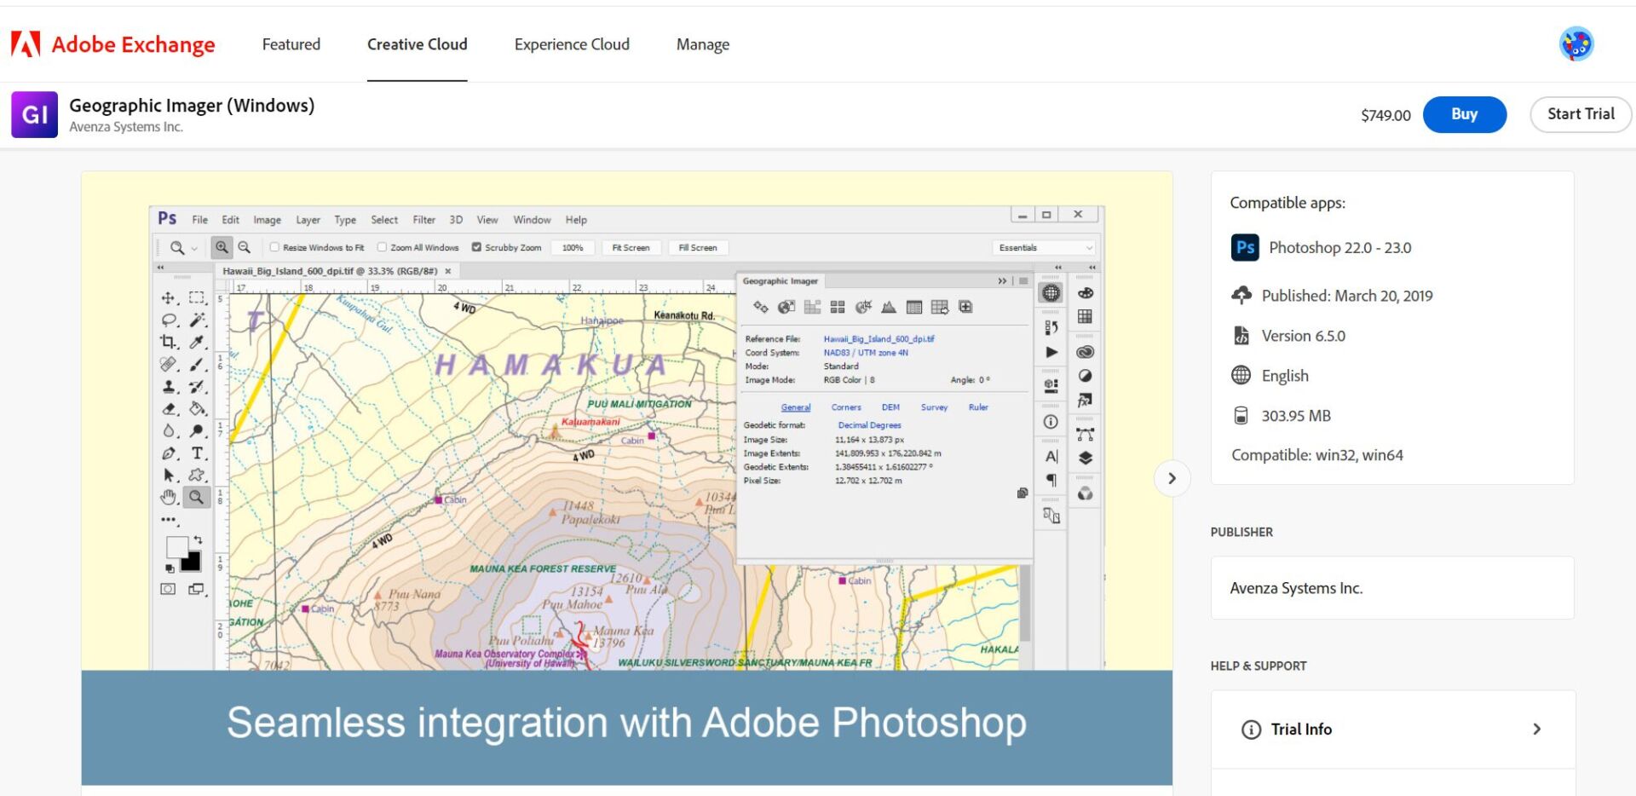Click the Zoom Out minus magnifier button
Image resolution: width=1636 pixels, height=796 pixels.
click(x=244, y=247)
